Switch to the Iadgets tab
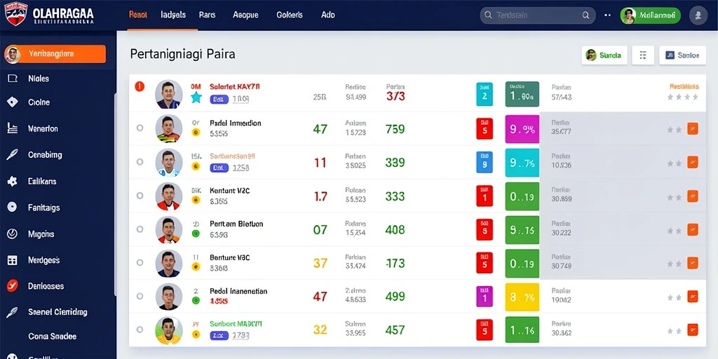Screen dimensions: 718x359 point(174,15)
